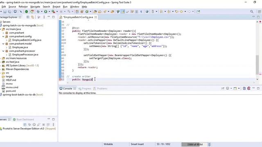Select EmployeeProcessor.java in the tree
This screenshot has height=147, width=262.
25,55
